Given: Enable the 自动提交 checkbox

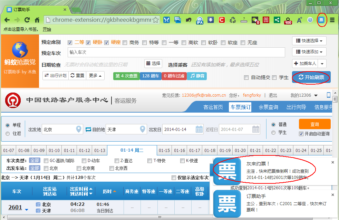Looking at the screenshot, I should coord(246,77).
